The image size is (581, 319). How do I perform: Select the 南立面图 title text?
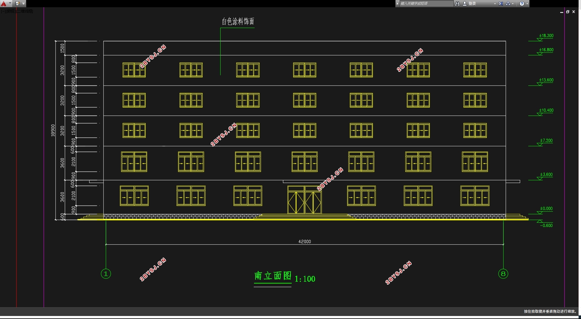tap(273, 276)
